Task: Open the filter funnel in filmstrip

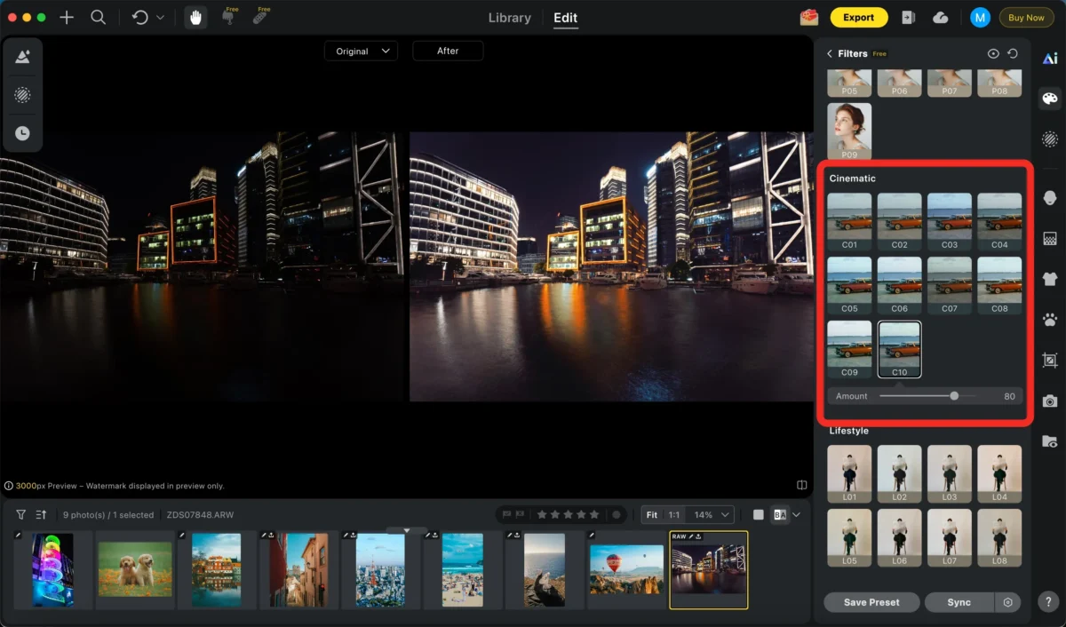Action: [x=21, y=515]
